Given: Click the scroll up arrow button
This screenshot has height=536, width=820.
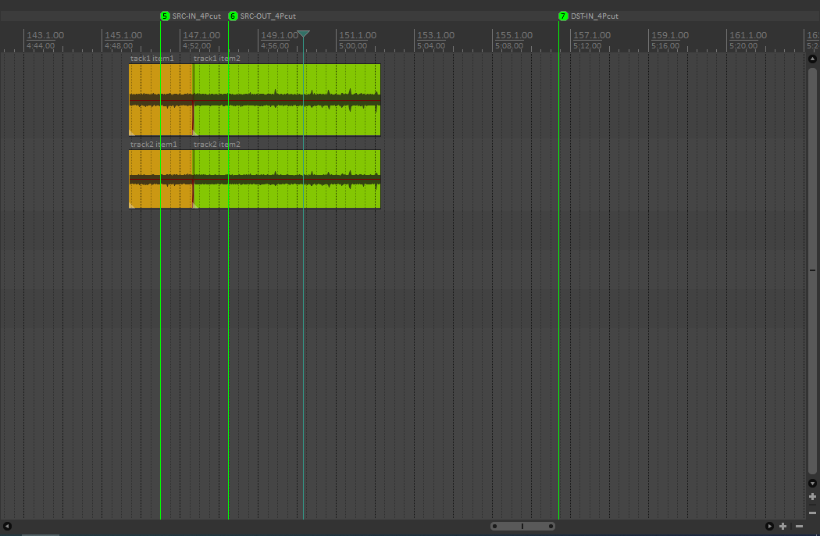Looking at the screenshot, I should click(x=812, y=59).
